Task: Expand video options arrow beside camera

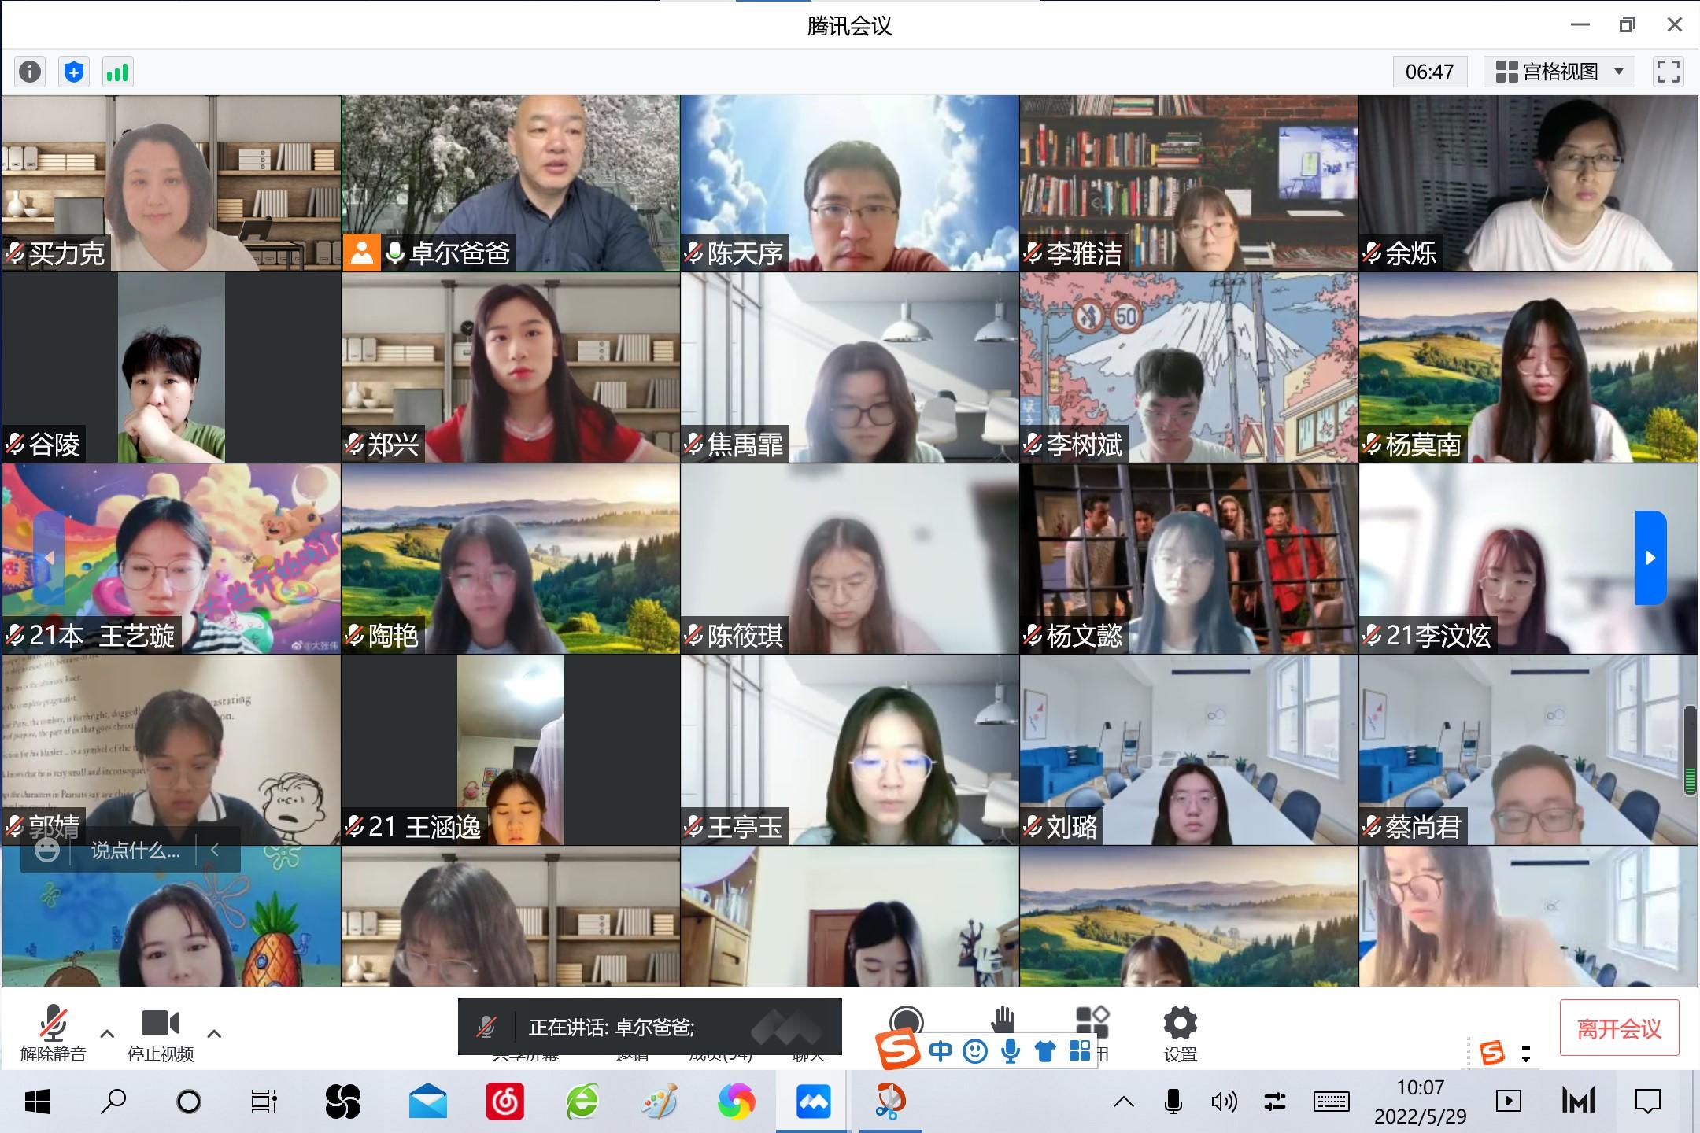Action: pyautogui.click(x=214, y=1034)
